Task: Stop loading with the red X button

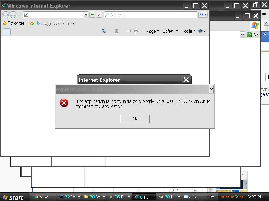Action: tap(99, 15)
